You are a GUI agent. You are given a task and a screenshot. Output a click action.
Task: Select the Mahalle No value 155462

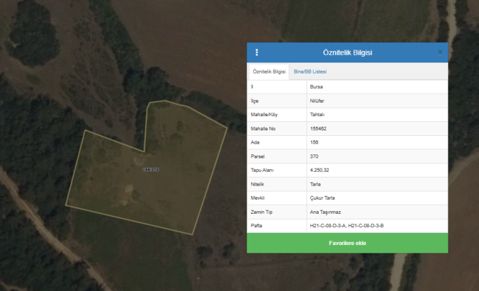(319, 129)
